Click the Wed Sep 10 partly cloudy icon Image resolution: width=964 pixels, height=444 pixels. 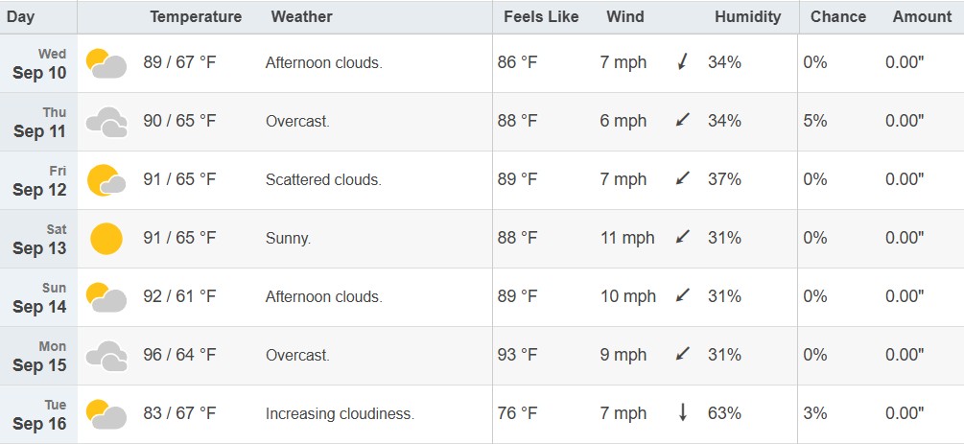coord(106,63)
